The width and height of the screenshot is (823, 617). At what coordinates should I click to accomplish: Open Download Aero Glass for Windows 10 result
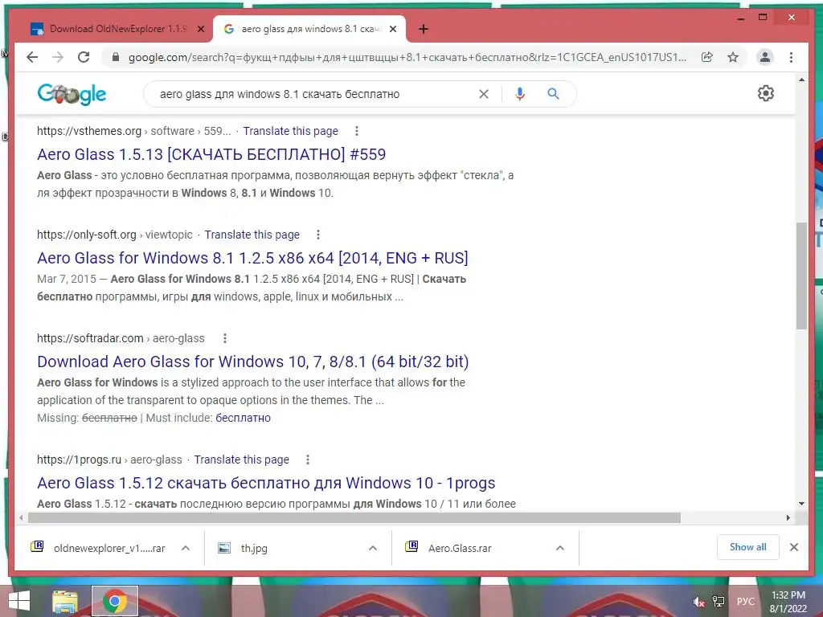[253, 362]
